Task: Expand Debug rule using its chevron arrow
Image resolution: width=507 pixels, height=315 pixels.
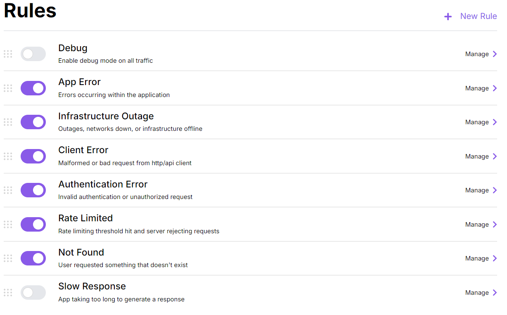Action: [x=495, y=54]
